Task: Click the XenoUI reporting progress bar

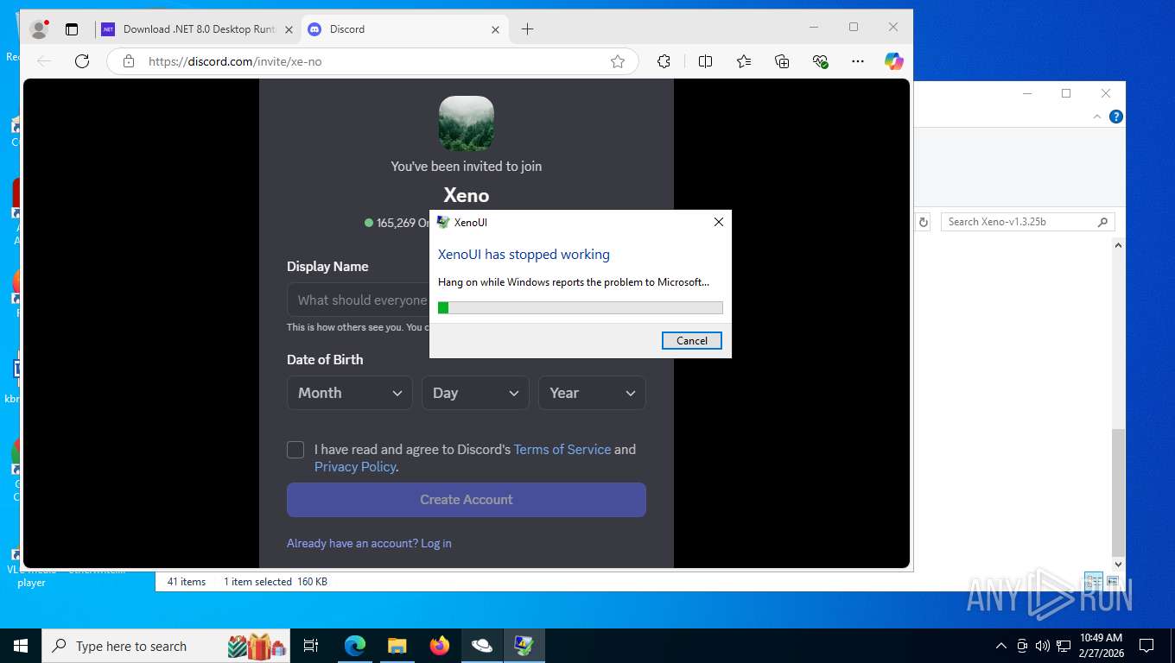Action: [581, 307]
